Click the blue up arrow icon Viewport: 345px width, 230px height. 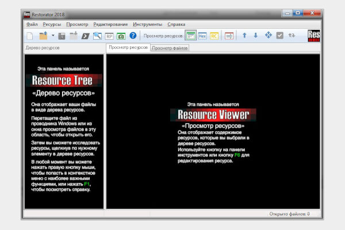(x=244, y=35)
